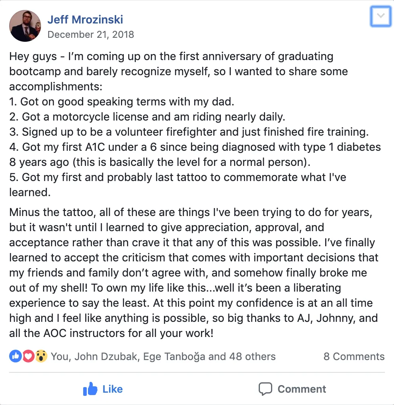The height and width of the screenshot is (405, 394).
Task: Open Jeff Mrozinski's profile picture
Action: (25, 25)
